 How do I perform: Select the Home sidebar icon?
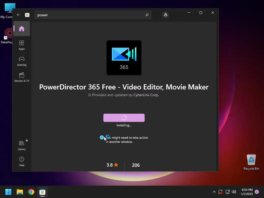[x=22, y=29]
